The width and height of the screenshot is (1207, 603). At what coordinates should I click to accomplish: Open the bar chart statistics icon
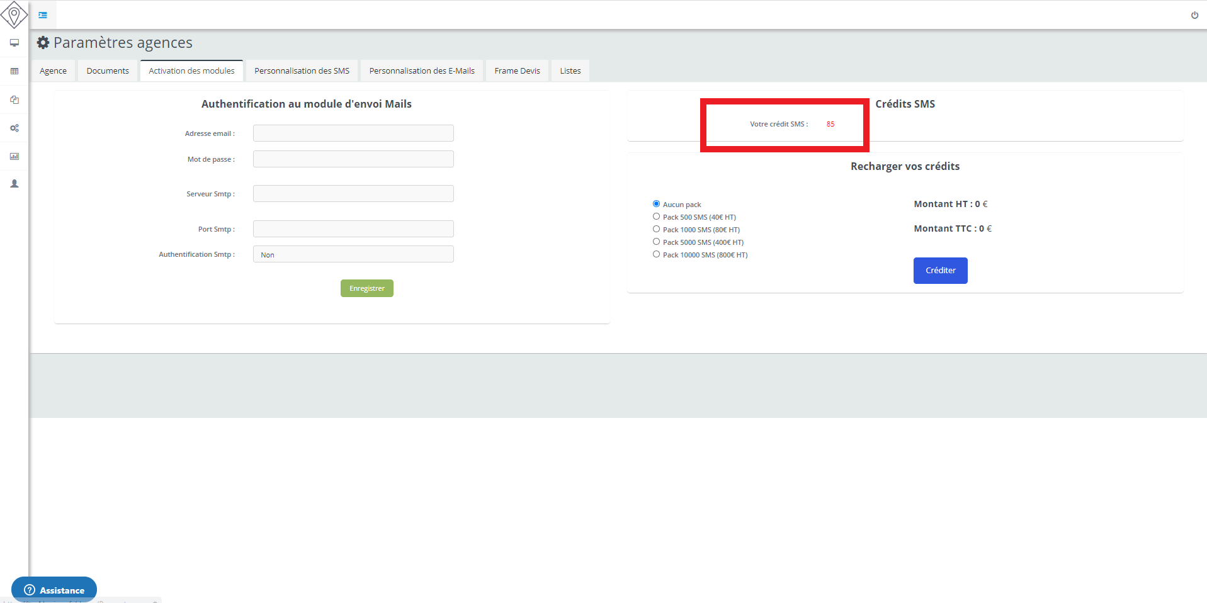click(14, 156)
